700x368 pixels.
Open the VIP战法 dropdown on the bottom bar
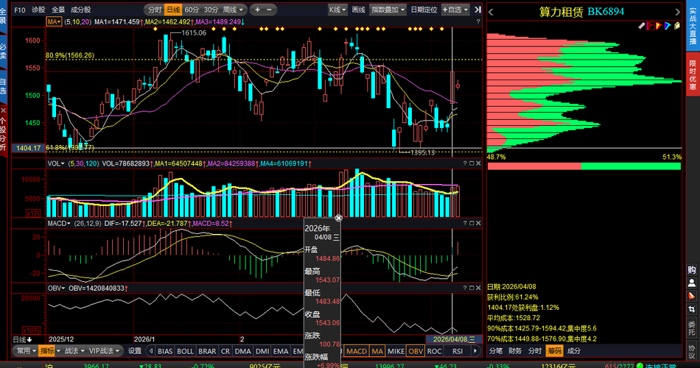point(105,351)
